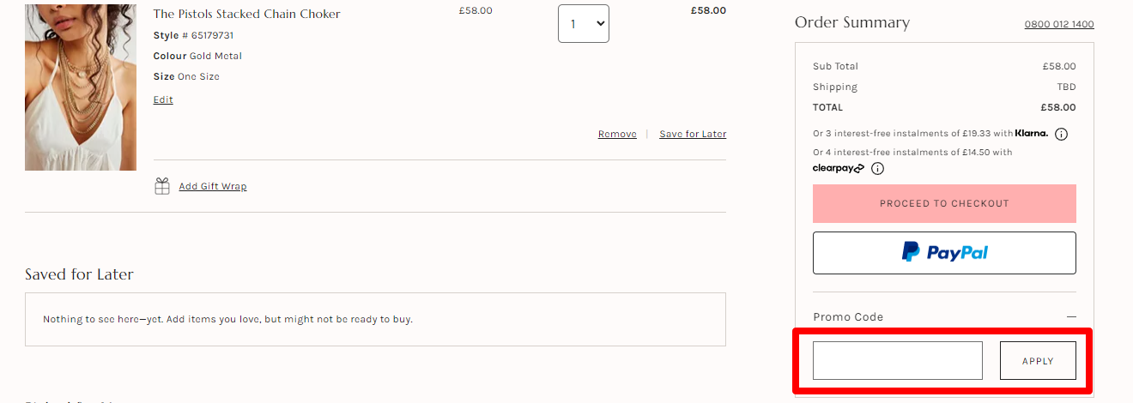Pay with the PayPal button

click(944, 253)
